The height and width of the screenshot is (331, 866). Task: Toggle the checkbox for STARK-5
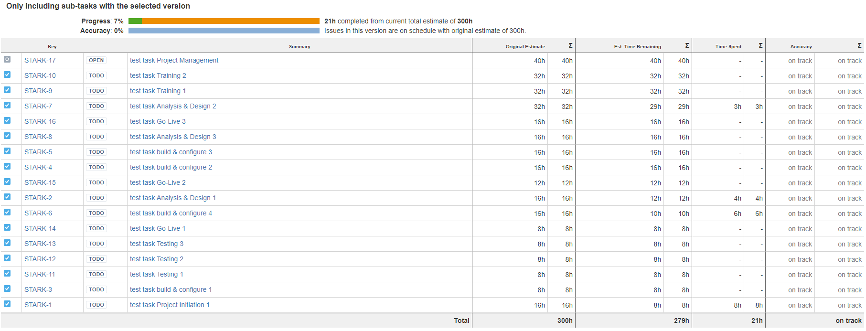[7, 151]
